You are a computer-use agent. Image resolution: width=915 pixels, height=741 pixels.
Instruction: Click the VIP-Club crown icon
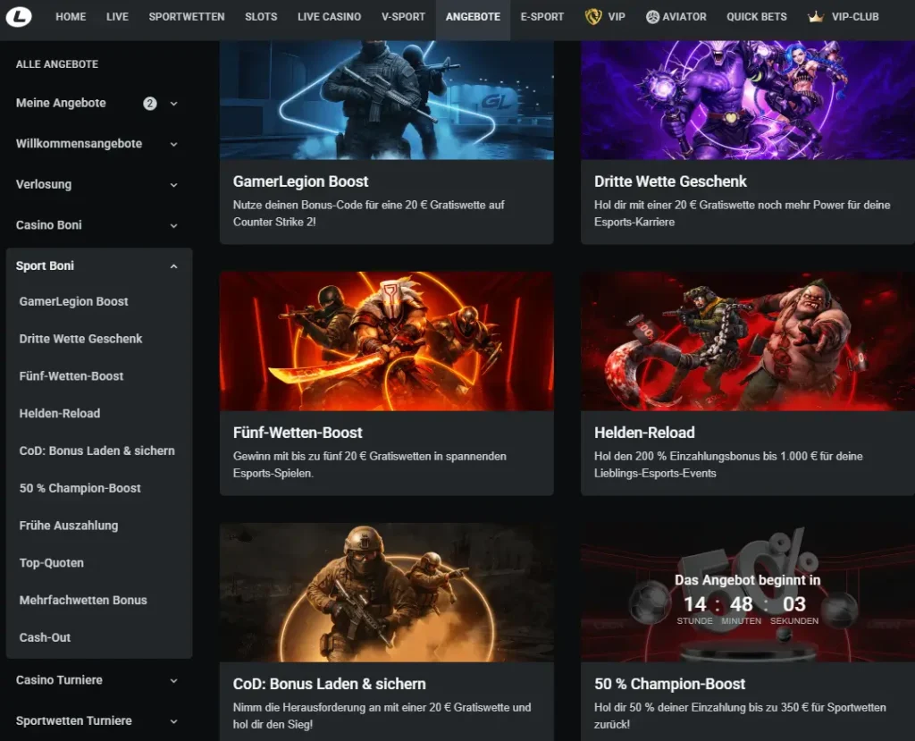click(815, 17)
